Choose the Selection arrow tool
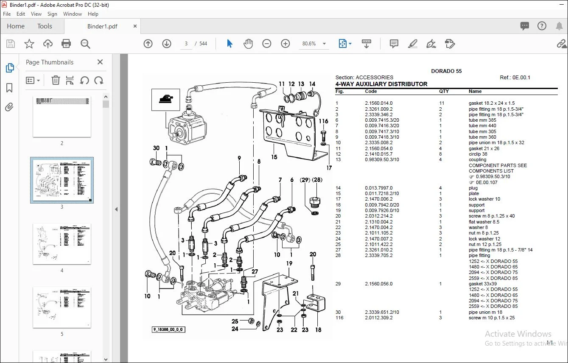 229,44
